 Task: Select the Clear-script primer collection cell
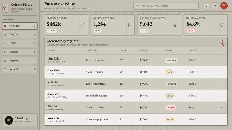pos(97,120)
